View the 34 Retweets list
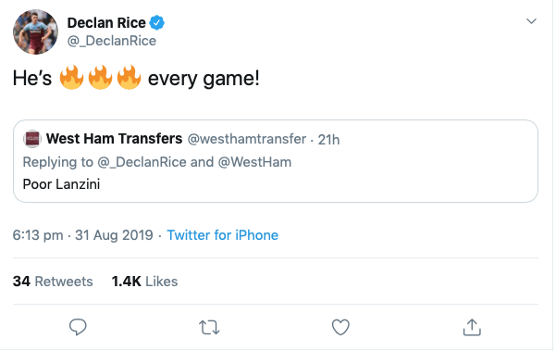 tap(53, 282)
